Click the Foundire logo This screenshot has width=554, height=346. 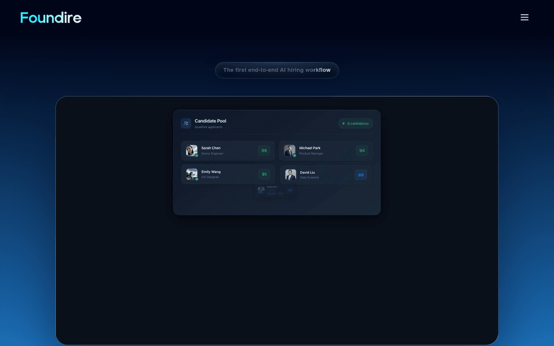click(51, 18)
